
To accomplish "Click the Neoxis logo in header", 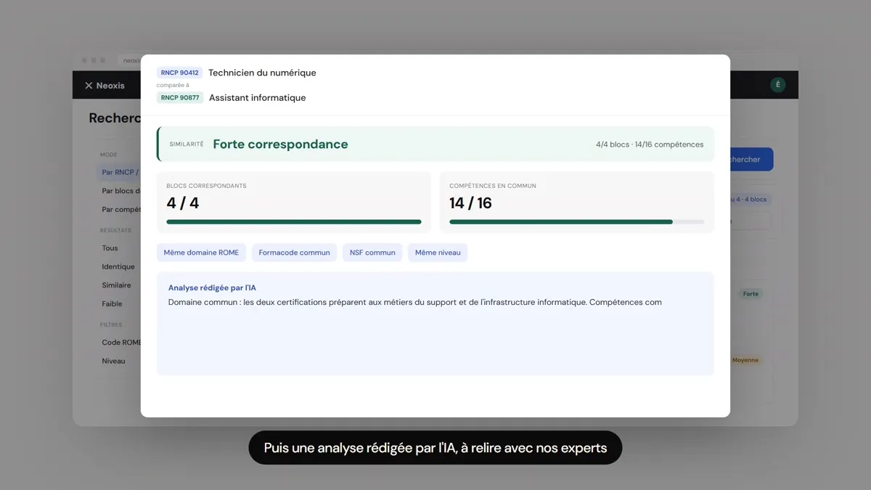I will click(x=105, y=86).
